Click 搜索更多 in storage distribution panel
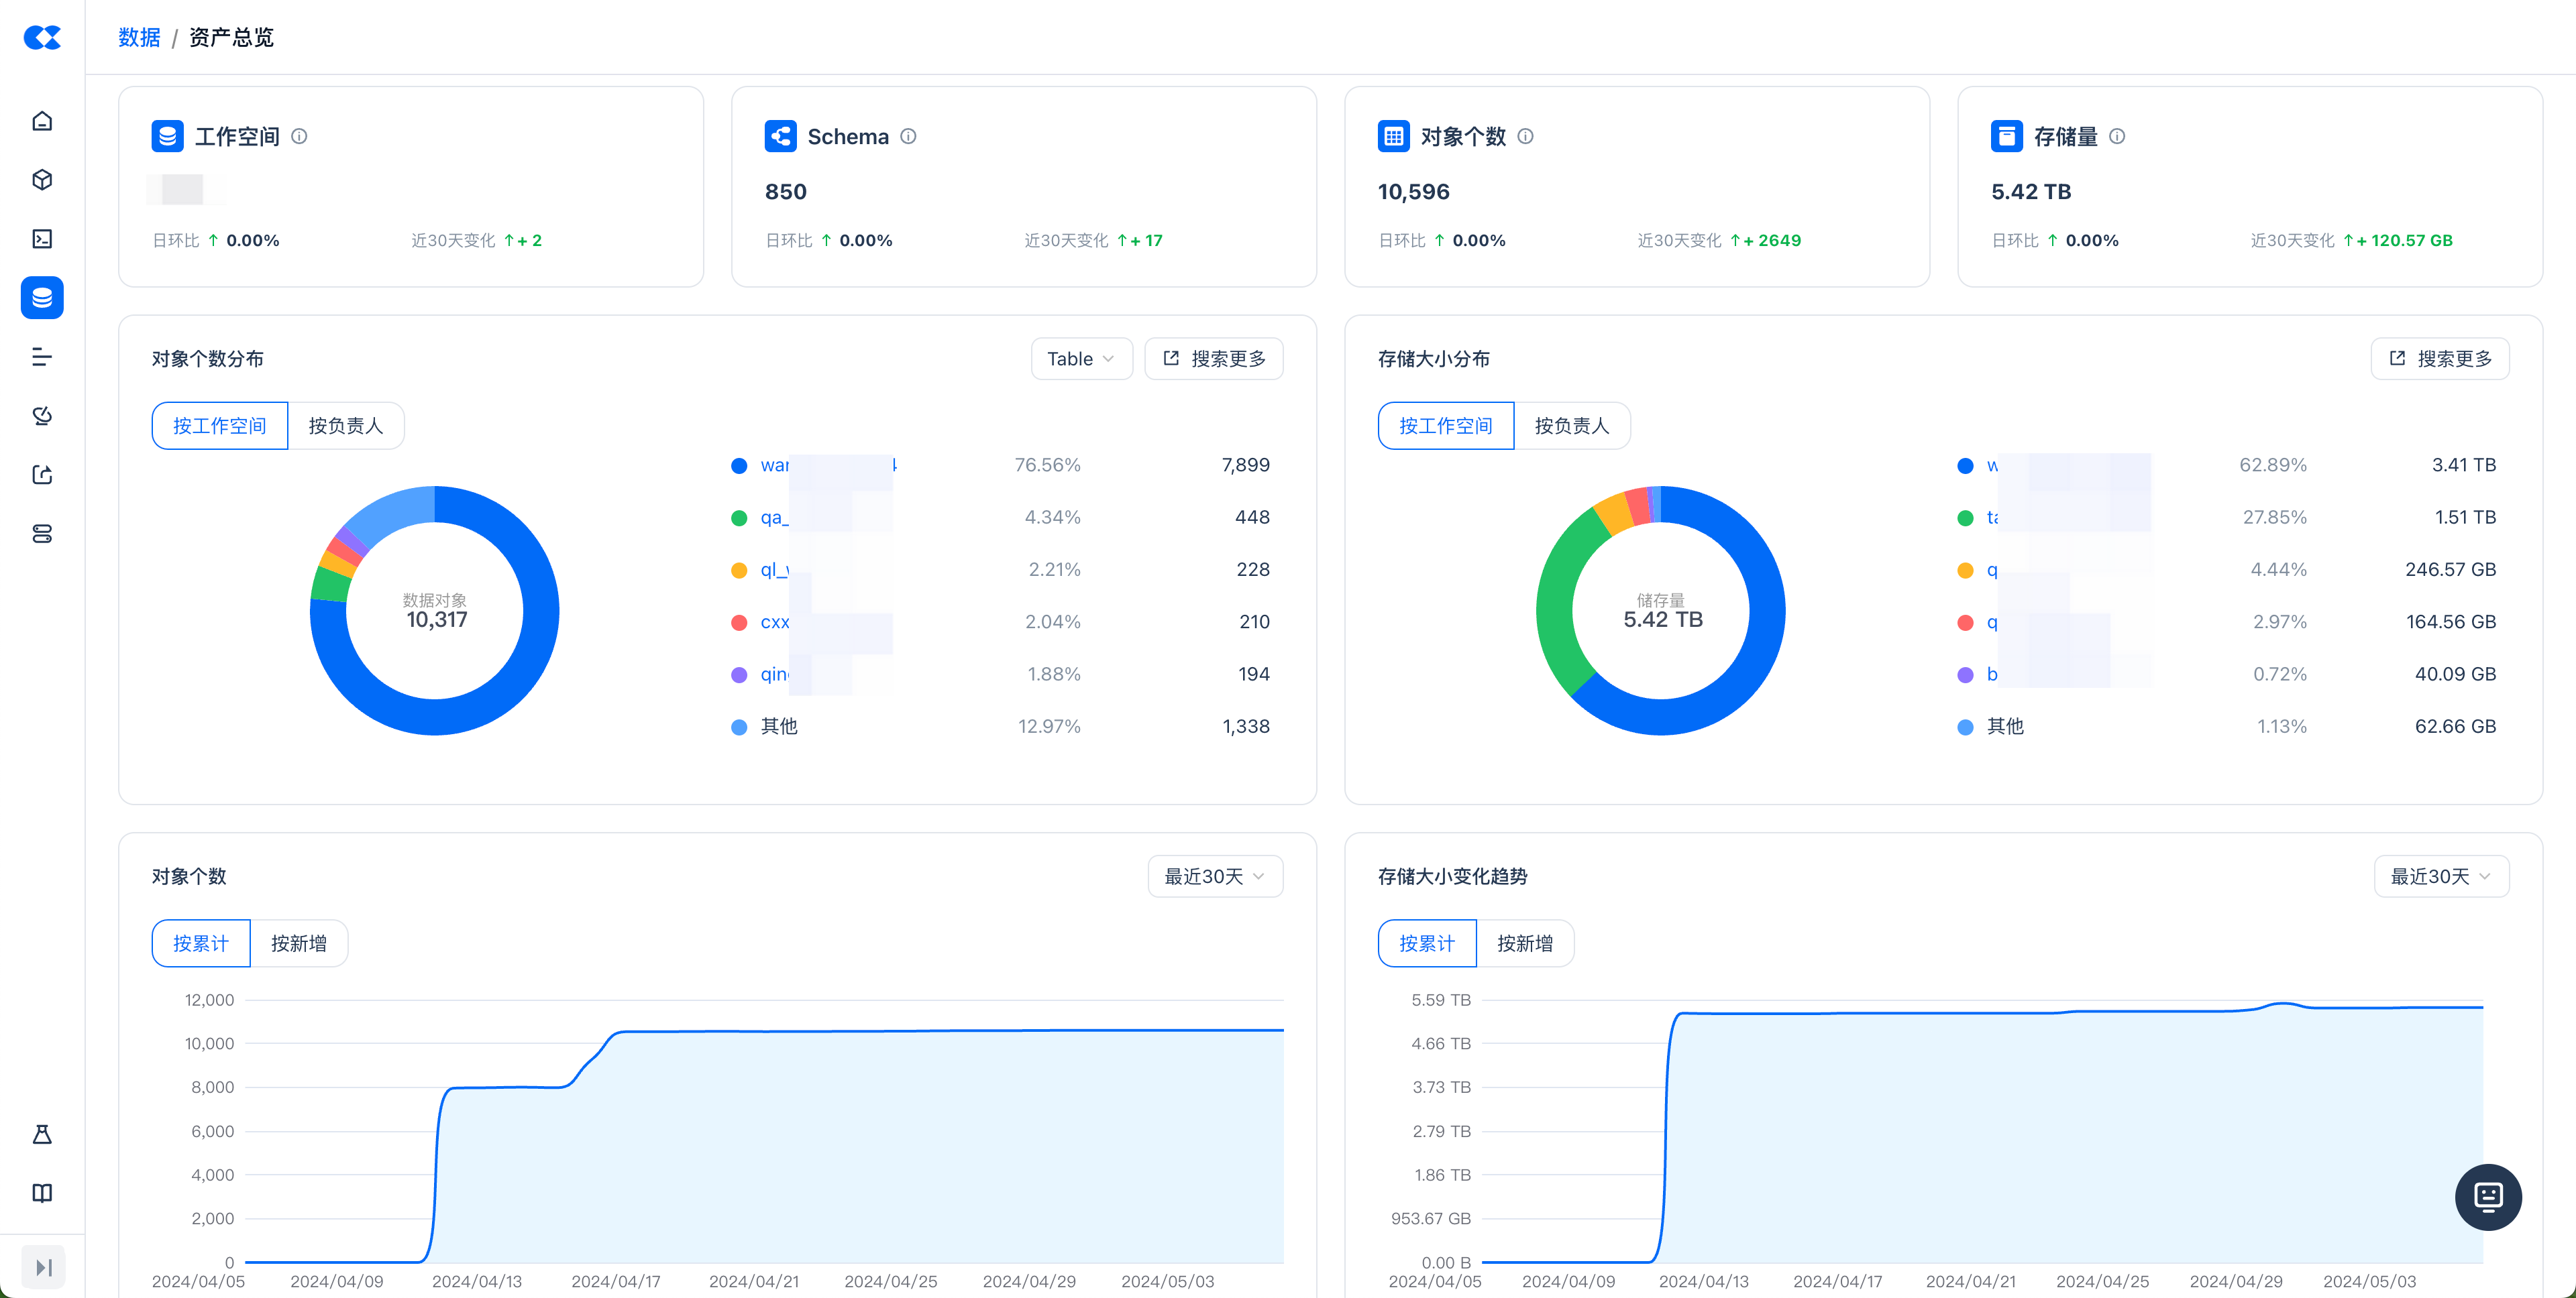The width and height of the screenshot is (2576, 1298). point(2440,359)
